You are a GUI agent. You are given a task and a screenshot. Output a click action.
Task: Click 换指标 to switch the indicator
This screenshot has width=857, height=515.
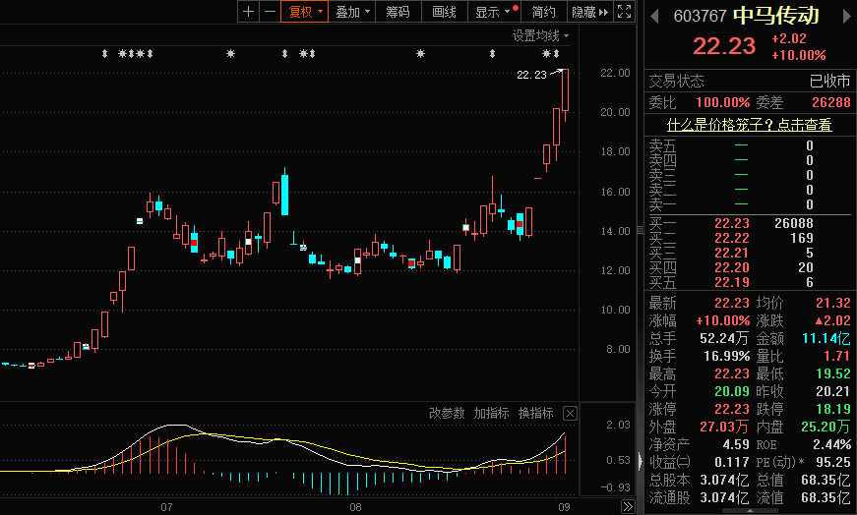pos(535,414)
